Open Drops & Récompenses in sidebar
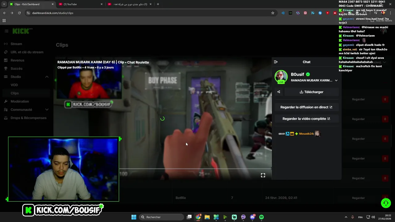This screenshot has width=395, height=222. (28, 118)
